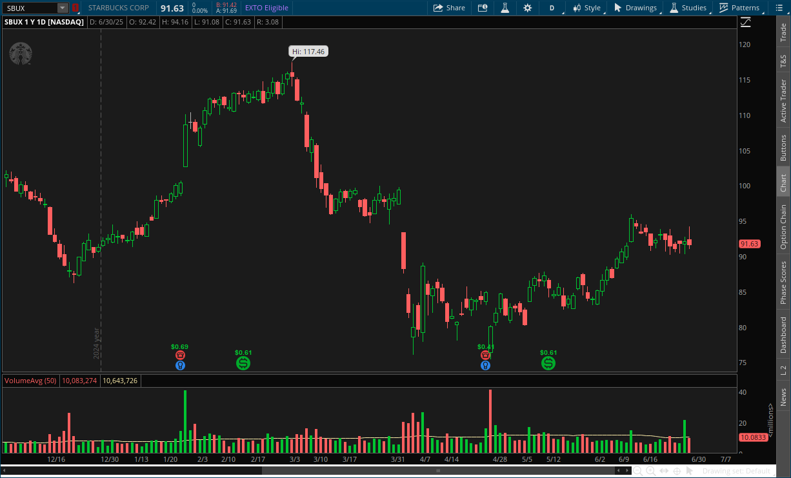Click the $0.41 earnings label
The height and width of the screenshot is (478, 791).
[486, 346]
